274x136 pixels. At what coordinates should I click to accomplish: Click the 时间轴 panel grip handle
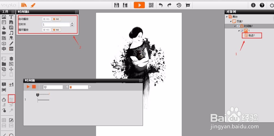pos(141,80)
